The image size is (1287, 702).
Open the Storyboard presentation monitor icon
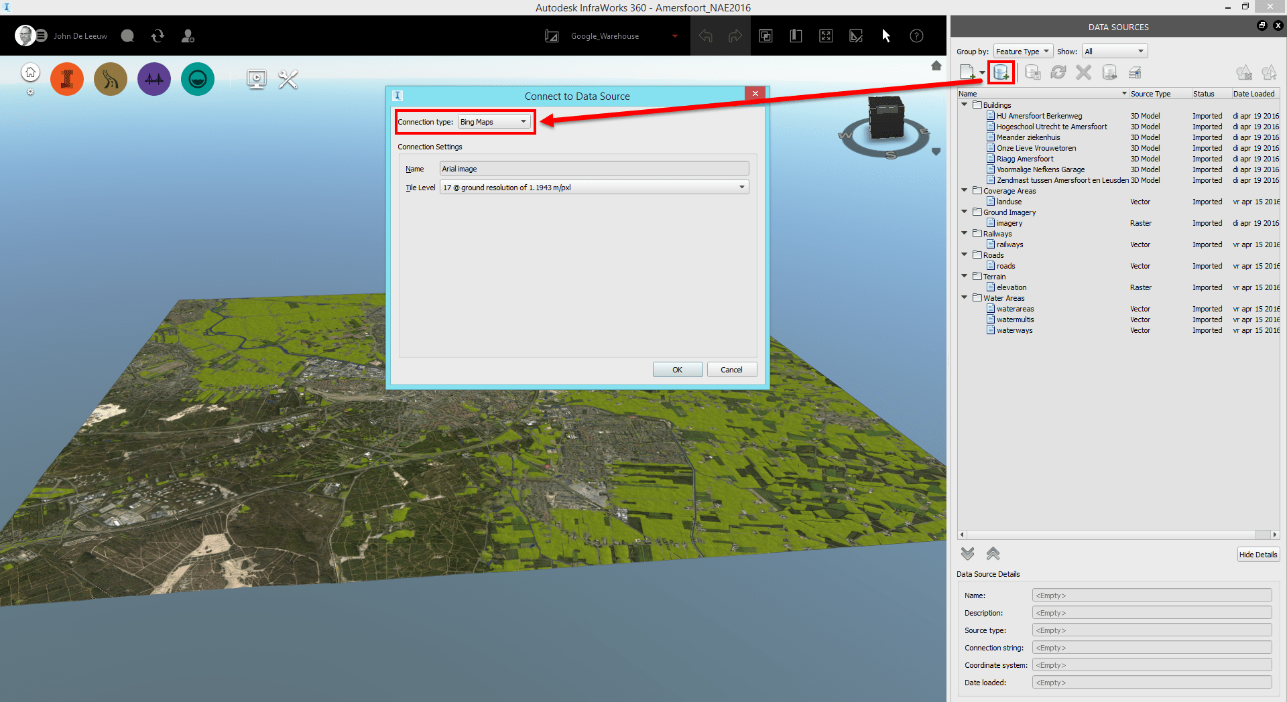[257, 79]
